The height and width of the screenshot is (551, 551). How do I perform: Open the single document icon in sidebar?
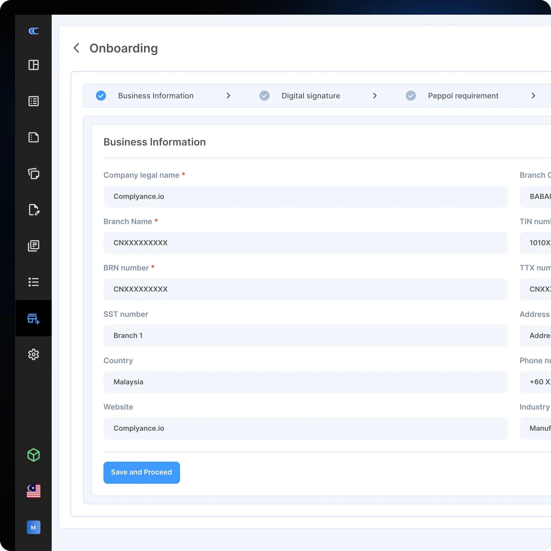point(34,137)
